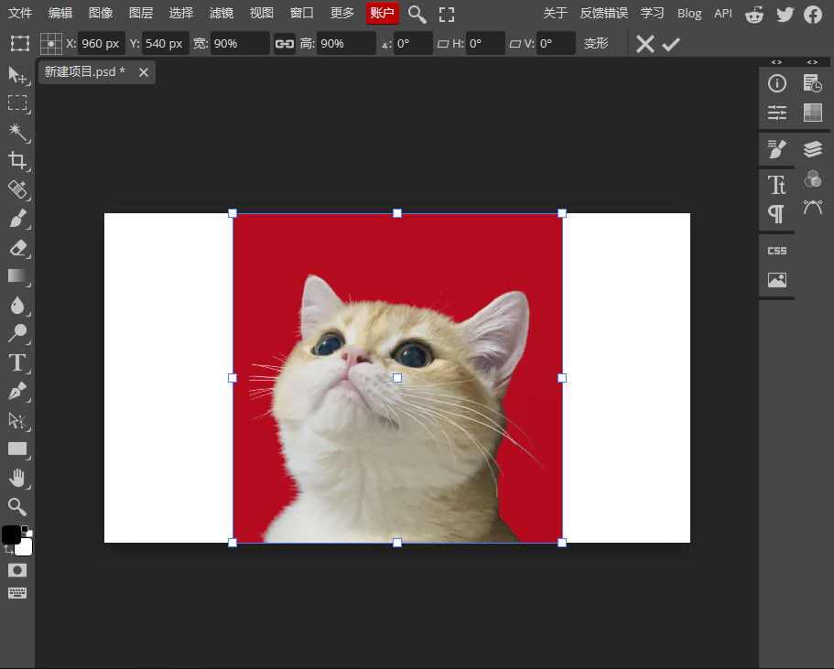Confirm the transform with the checkmark
The height and width of the screenshot is (669, 834).
click(671, 44)
